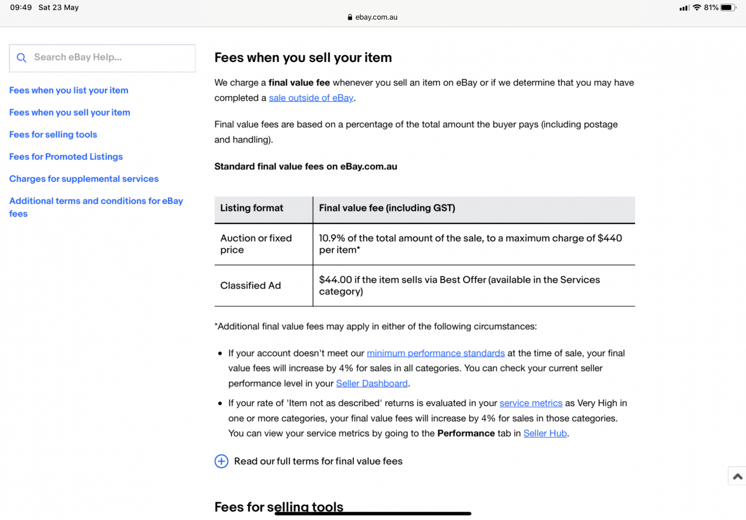
Task: Tap the 09:49 clock in status bar
Action: [x=21, y=8]
